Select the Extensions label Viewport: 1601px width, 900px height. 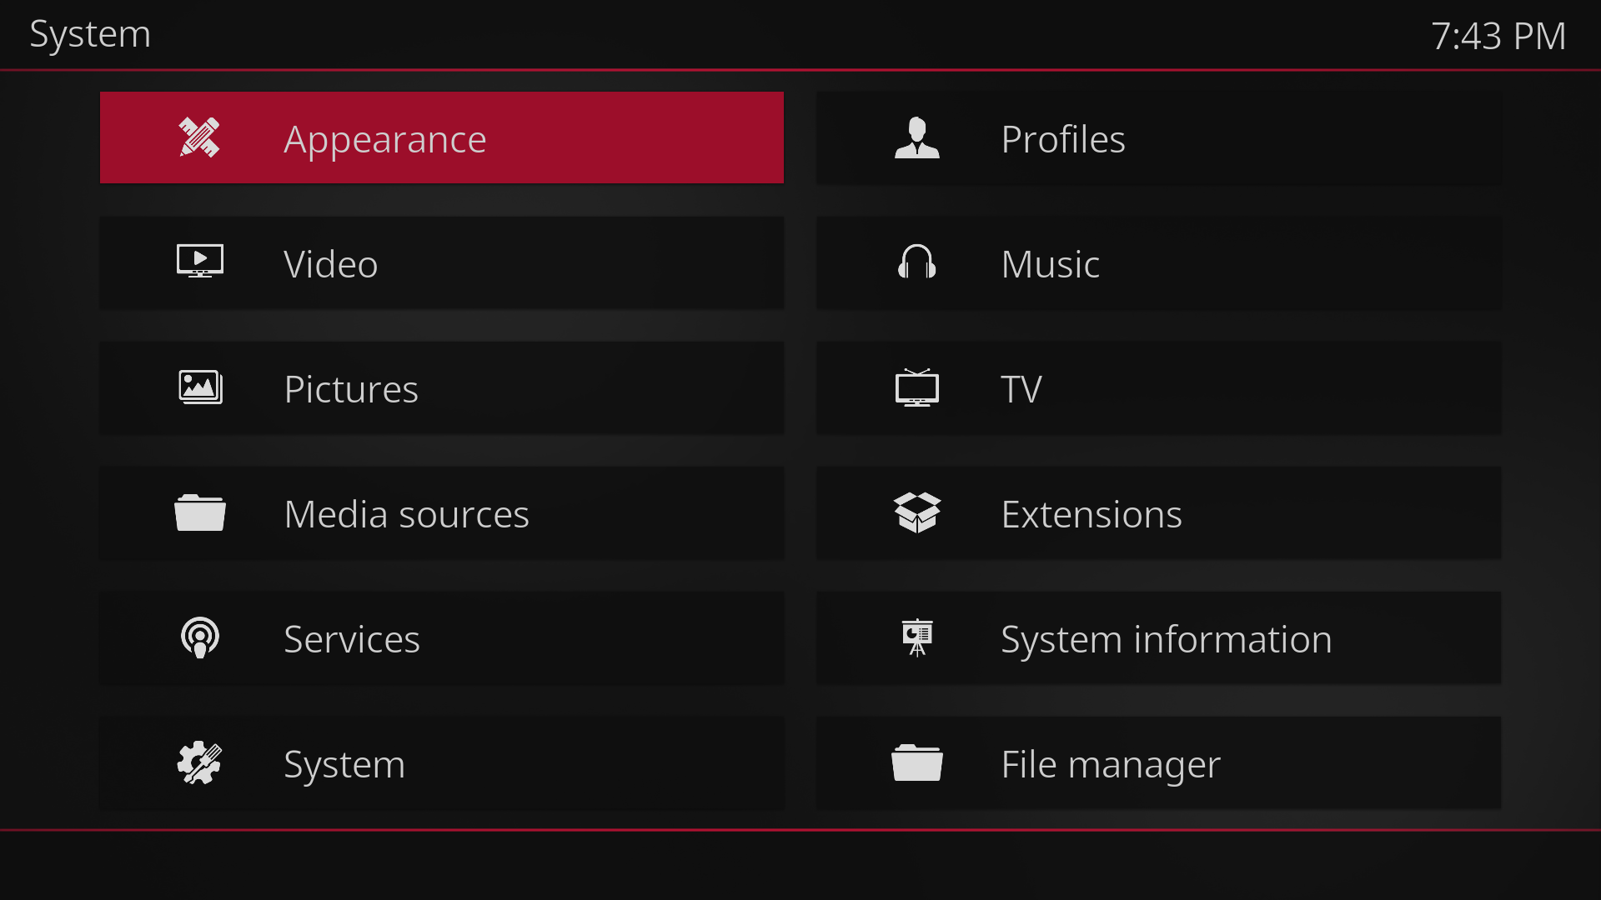(1091, 514)
